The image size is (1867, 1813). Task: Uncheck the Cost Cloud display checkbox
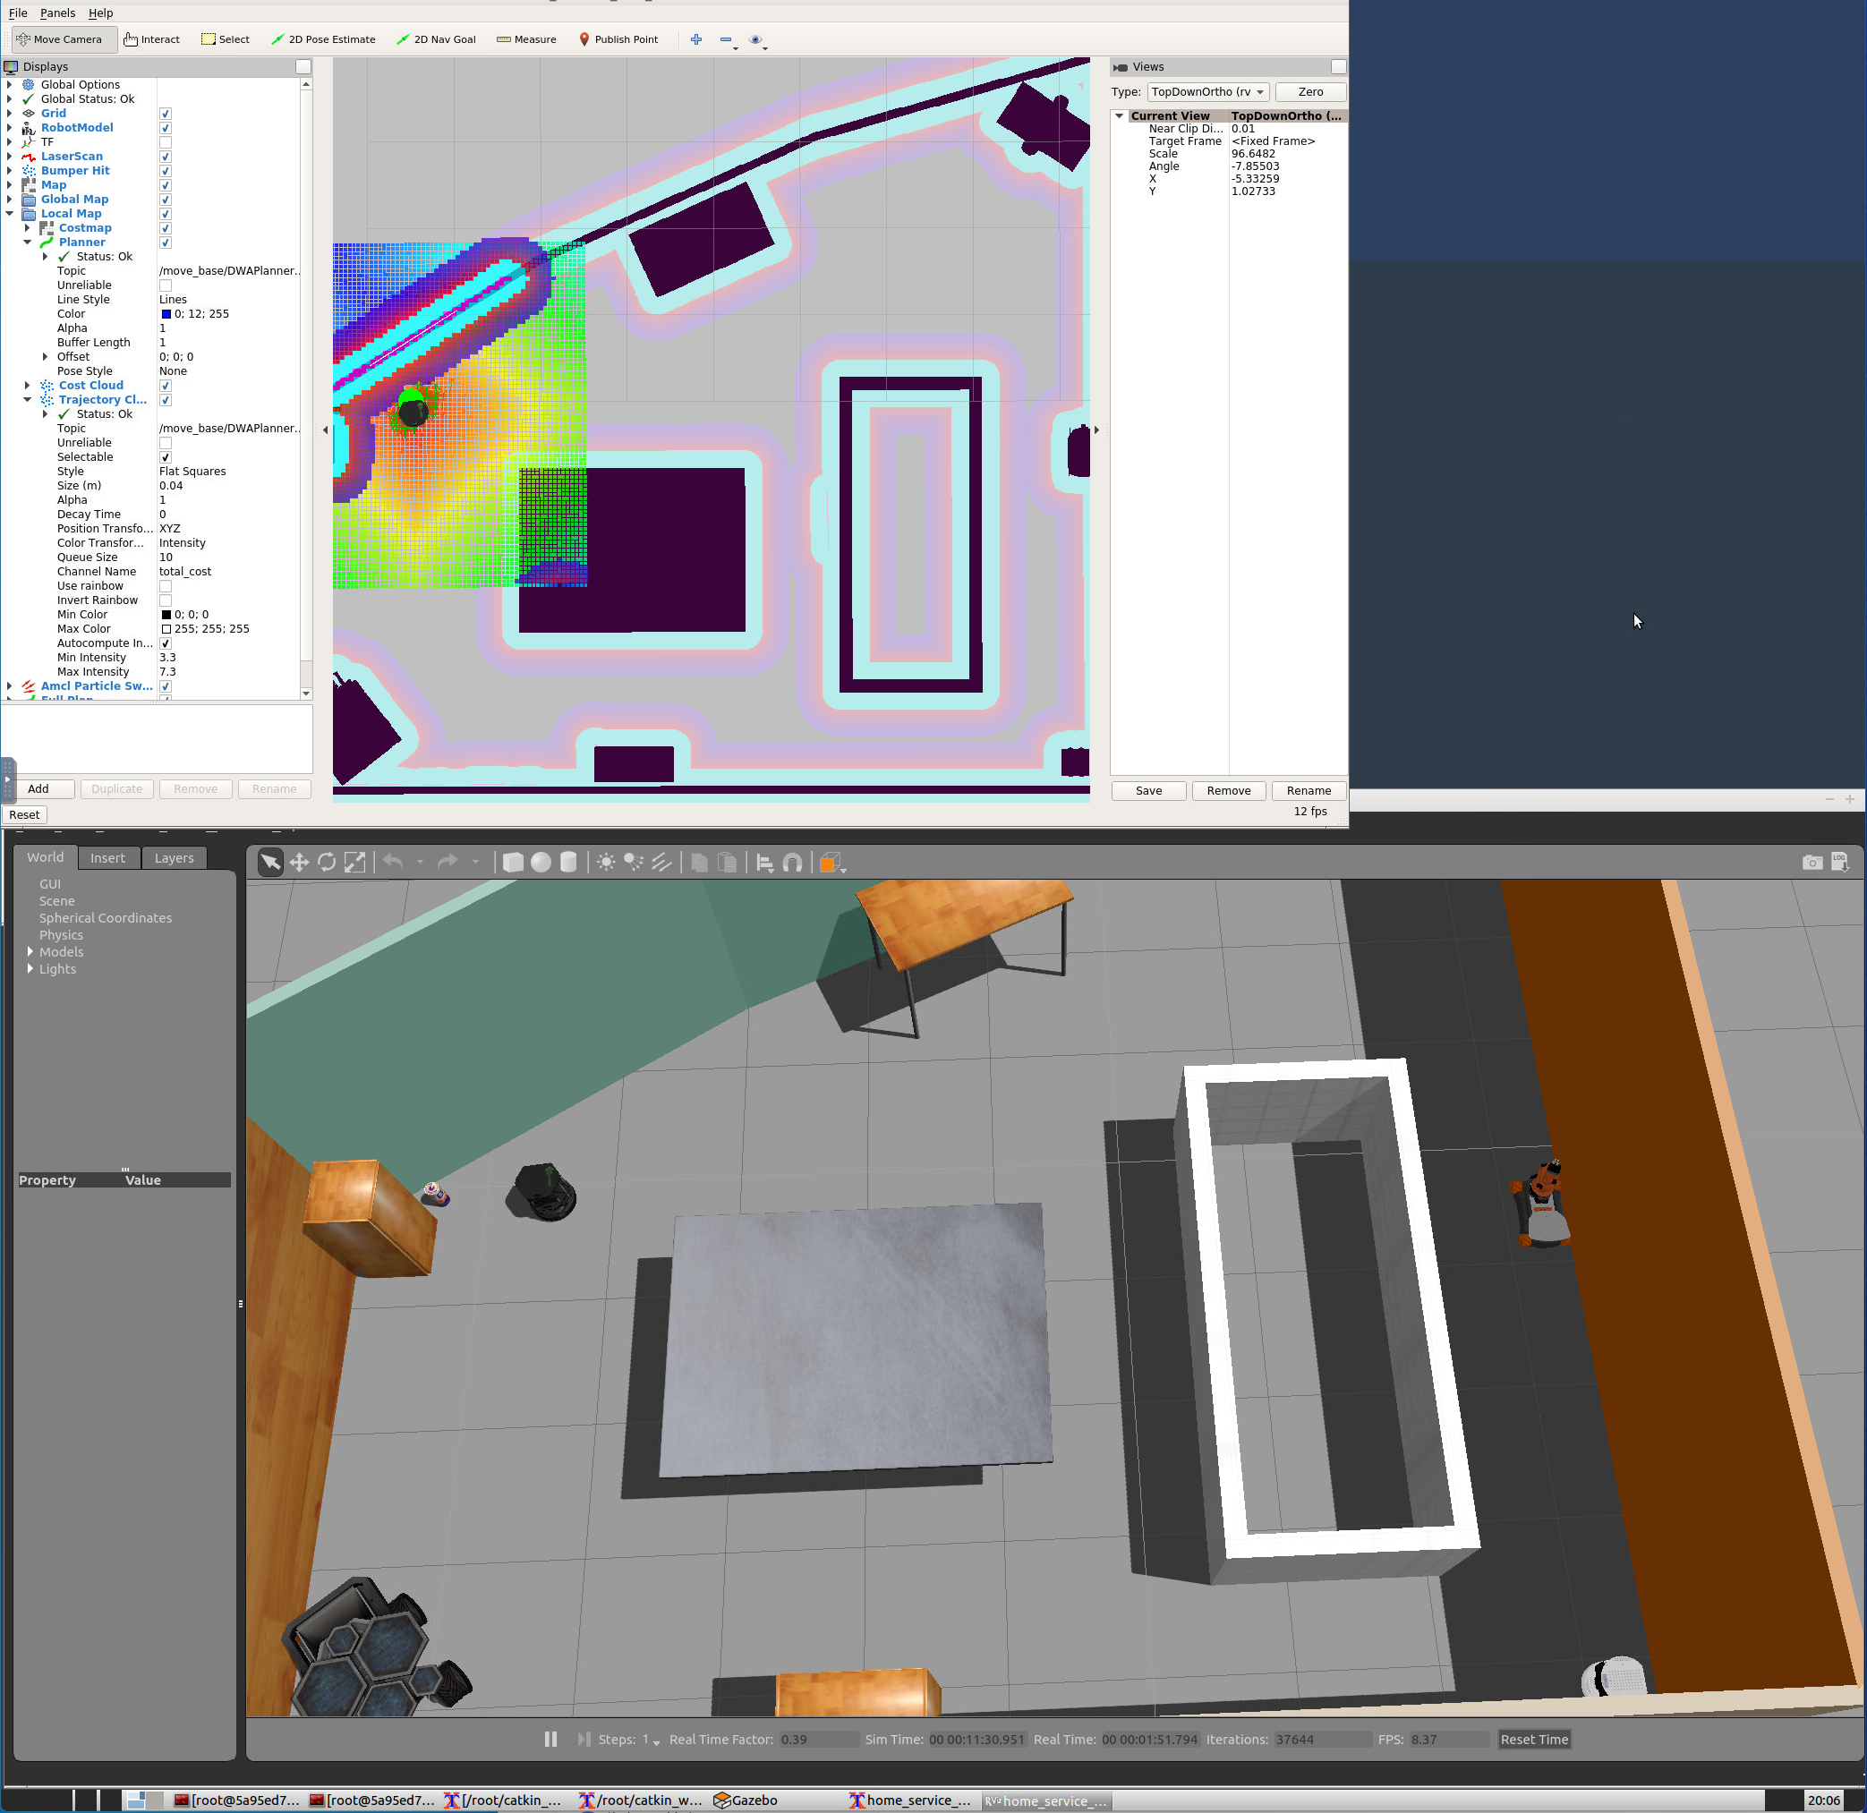[x=165, y=386]
